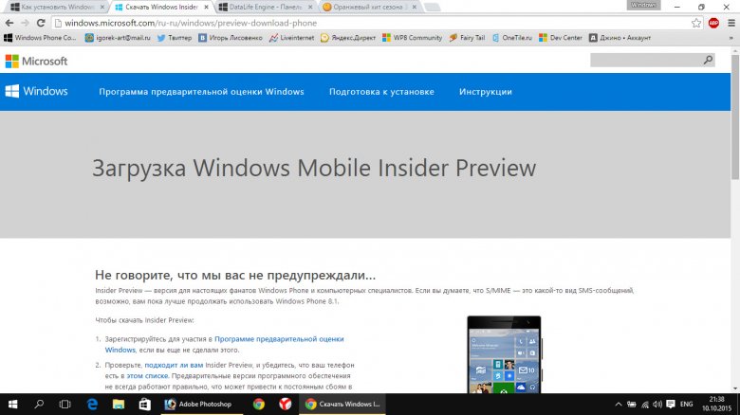Open the Adblock Plus extension icon
740x415 pixels.
point(713,23)
